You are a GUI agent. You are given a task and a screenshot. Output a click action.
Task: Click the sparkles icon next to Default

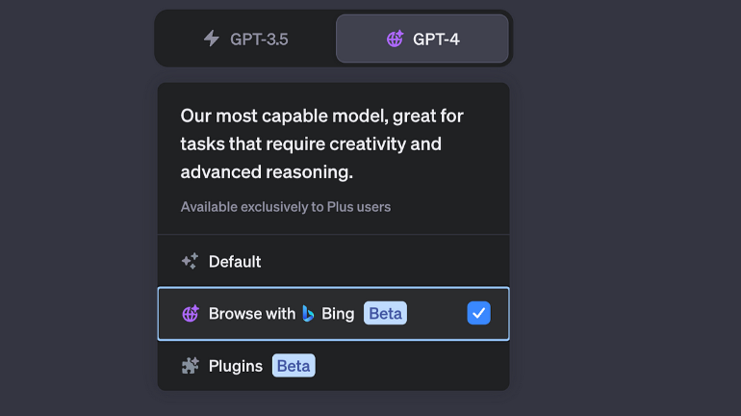tap(190, 261)
